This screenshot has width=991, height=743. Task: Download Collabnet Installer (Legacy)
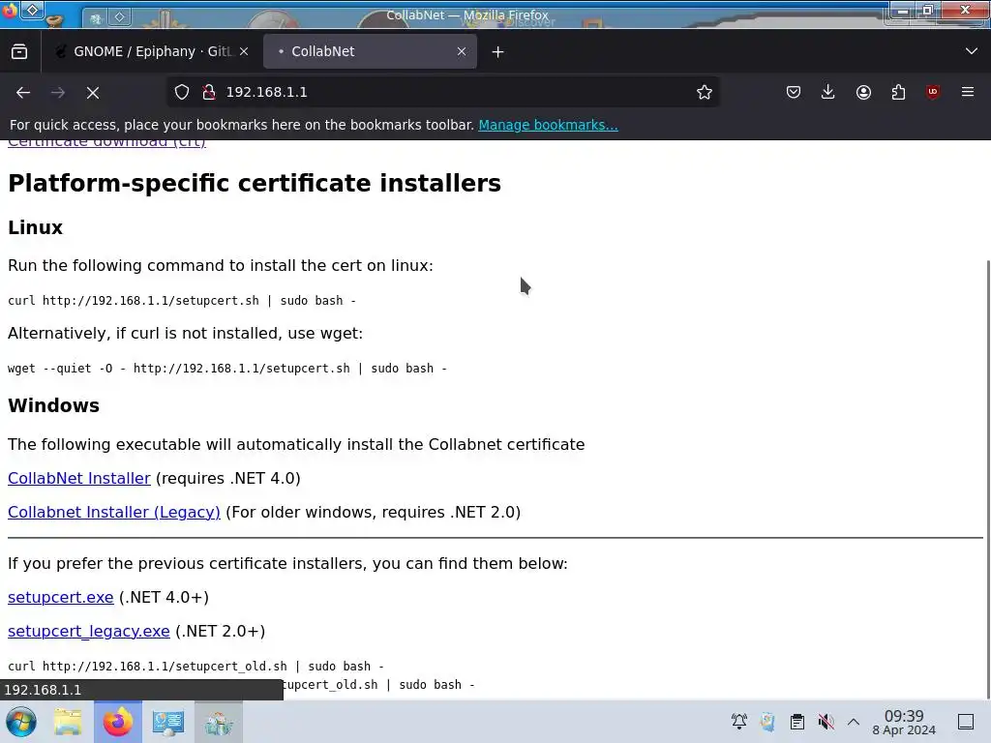click(114, 513)
